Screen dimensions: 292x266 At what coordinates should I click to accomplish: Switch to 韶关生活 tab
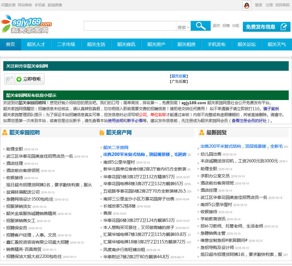pos(96,44)
